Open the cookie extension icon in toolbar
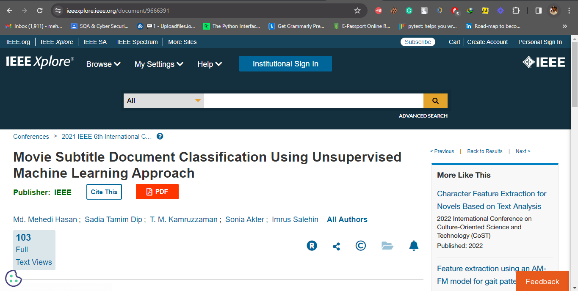The height and width of the screenshot is (291, 578). tap(394, 11)
